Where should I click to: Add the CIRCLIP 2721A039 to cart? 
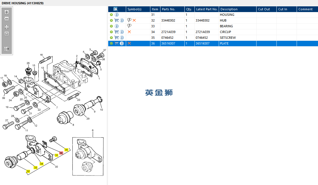[x=117, y=32]
